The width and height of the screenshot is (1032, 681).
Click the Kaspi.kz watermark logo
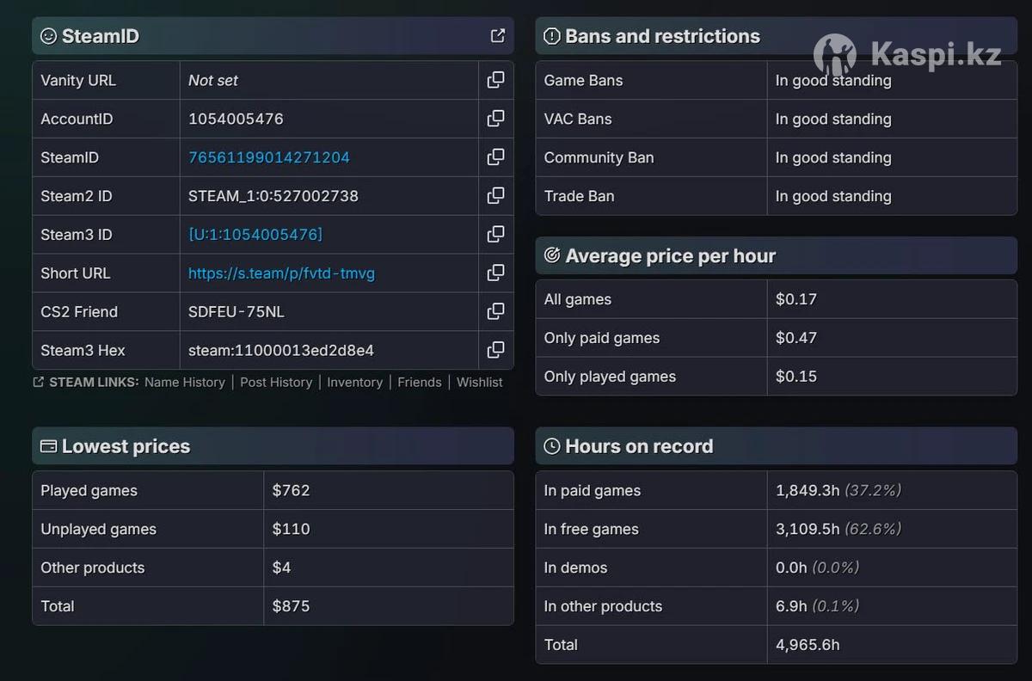click(907, 55)
